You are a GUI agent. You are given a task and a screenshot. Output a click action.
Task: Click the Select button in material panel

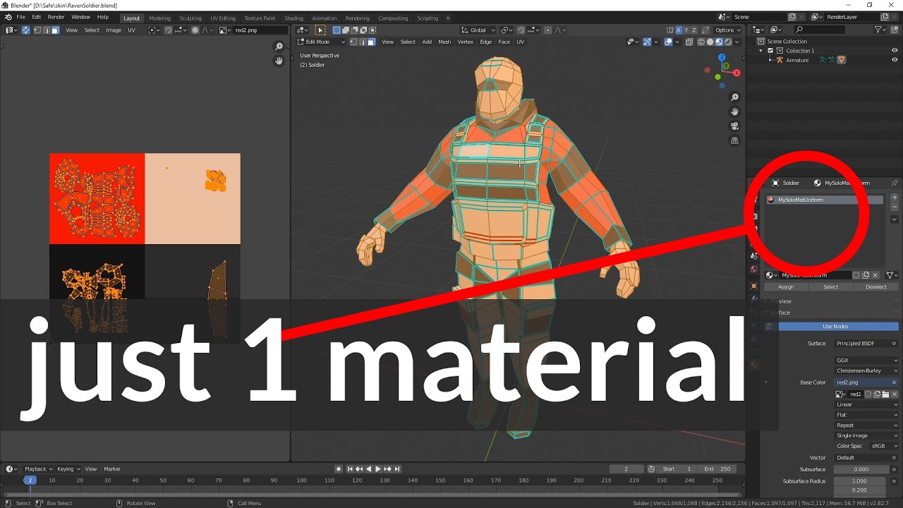(x=831, y=287)
